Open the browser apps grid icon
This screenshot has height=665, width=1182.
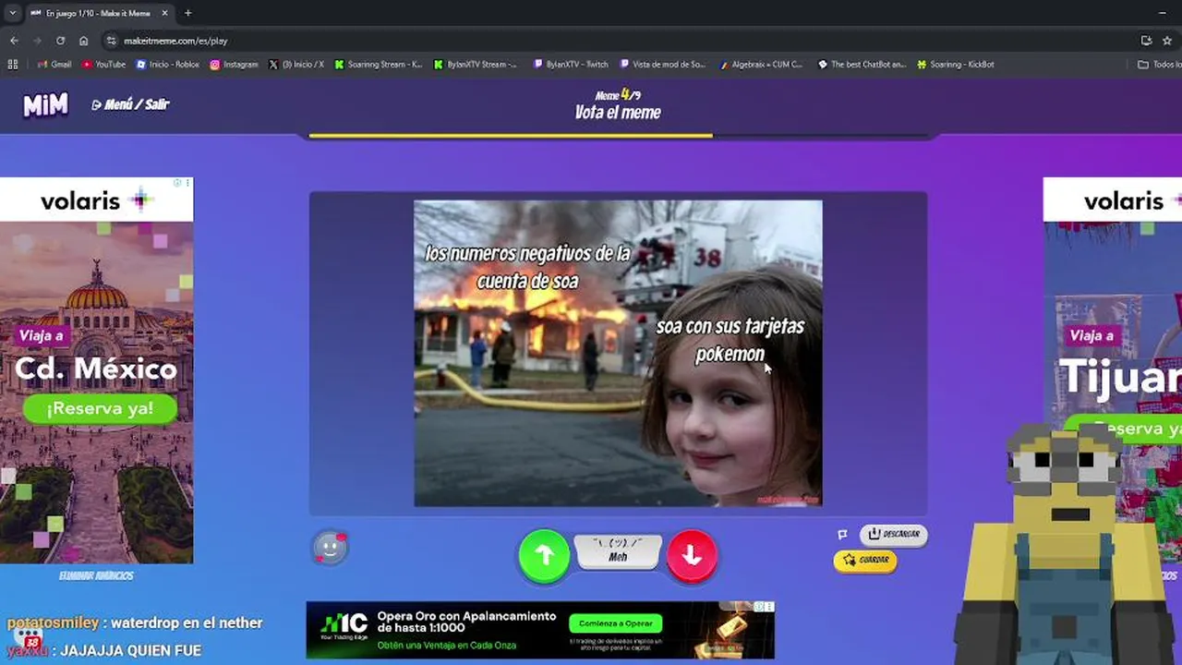click(13, 65)
